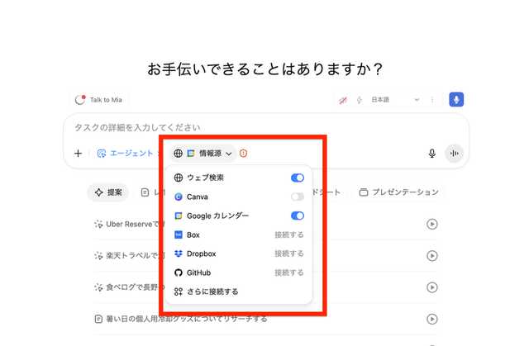Turn off Google カレンダー toggle

point(297,216)
